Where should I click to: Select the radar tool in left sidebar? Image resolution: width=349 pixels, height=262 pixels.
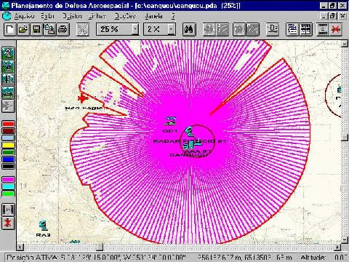(x=8, y=53)
